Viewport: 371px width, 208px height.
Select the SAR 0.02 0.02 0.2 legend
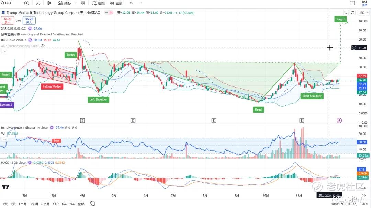click(13, 28)
